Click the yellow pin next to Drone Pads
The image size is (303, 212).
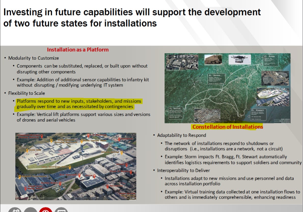pos(27,151)
